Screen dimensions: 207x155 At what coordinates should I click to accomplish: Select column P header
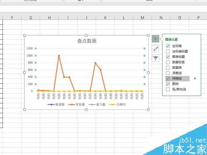coord(198,18)
